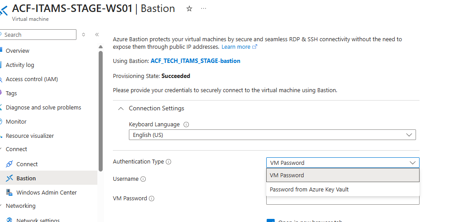Open the Keyboard Language dropdown
This screenshot has width=456, height=222.
(x=272, y=135)
